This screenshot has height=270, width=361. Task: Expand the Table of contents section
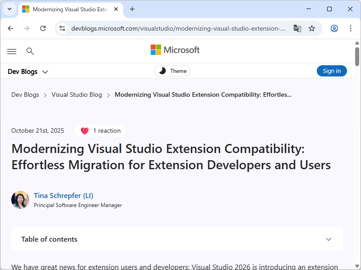329,239
